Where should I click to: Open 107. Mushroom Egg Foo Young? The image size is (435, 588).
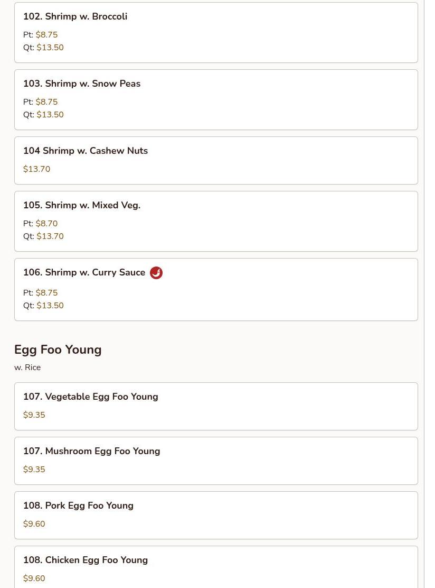tap(216, 461)
